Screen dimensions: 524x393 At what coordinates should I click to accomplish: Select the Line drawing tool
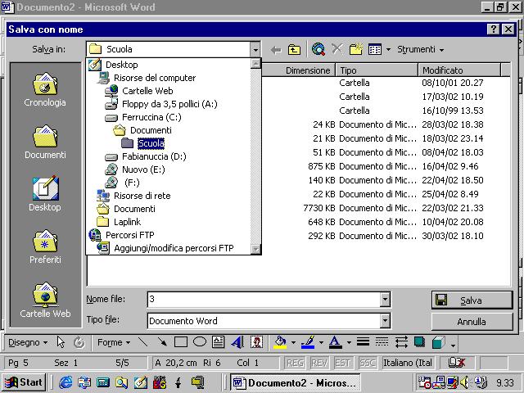[143, 342]
